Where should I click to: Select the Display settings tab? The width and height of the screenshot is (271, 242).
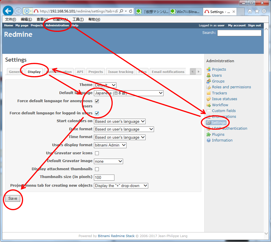pyautogui.click(x=34, y=72)
